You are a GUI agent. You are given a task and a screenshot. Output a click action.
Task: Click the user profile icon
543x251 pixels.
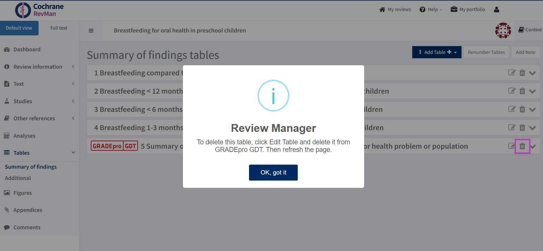tap(496, 10)
